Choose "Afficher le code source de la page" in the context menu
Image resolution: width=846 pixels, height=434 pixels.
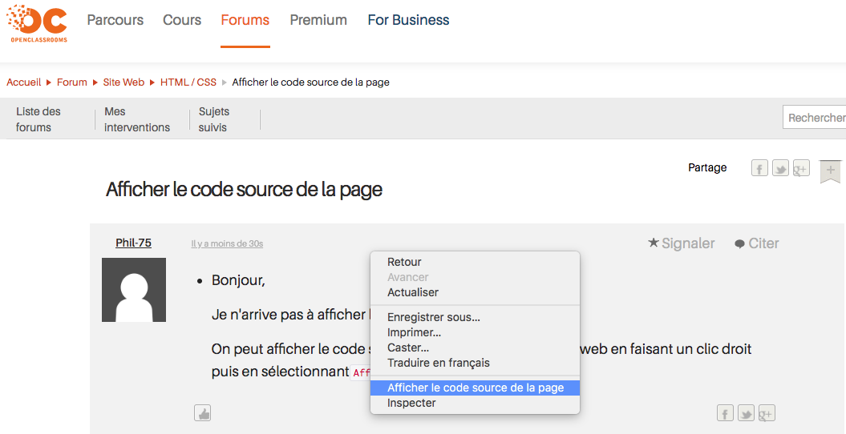tap(475, 388)
